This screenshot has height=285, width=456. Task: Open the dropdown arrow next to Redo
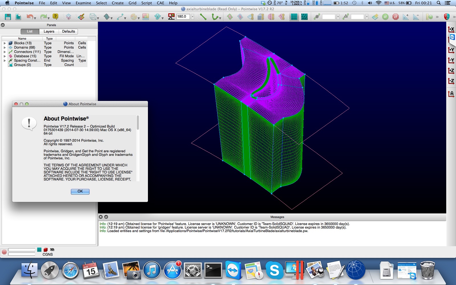coord(48,18)
